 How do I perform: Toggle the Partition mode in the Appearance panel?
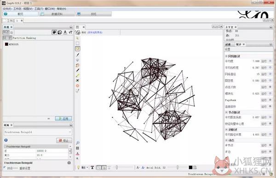17,38
